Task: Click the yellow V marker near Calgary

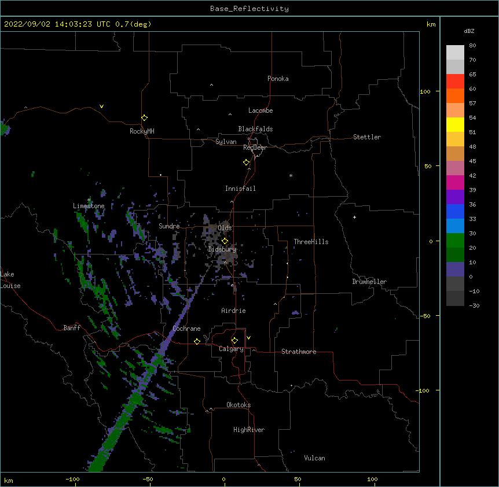Action: click(248, 338)
